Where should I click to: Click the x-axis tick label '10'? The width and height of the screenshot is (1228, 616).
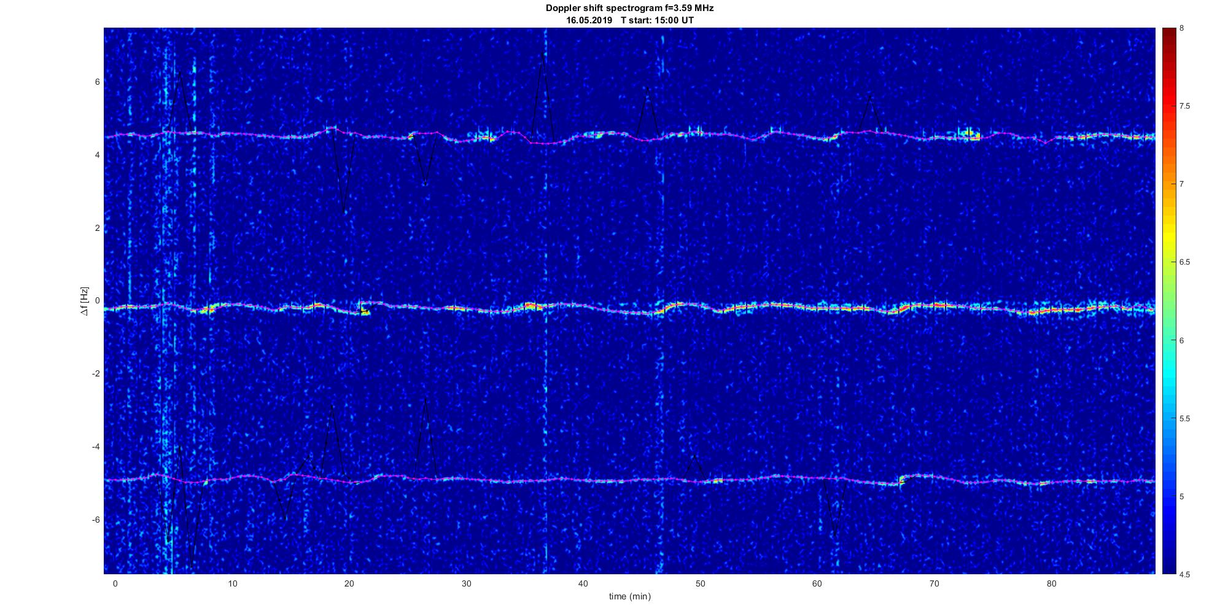click(232, 583)
